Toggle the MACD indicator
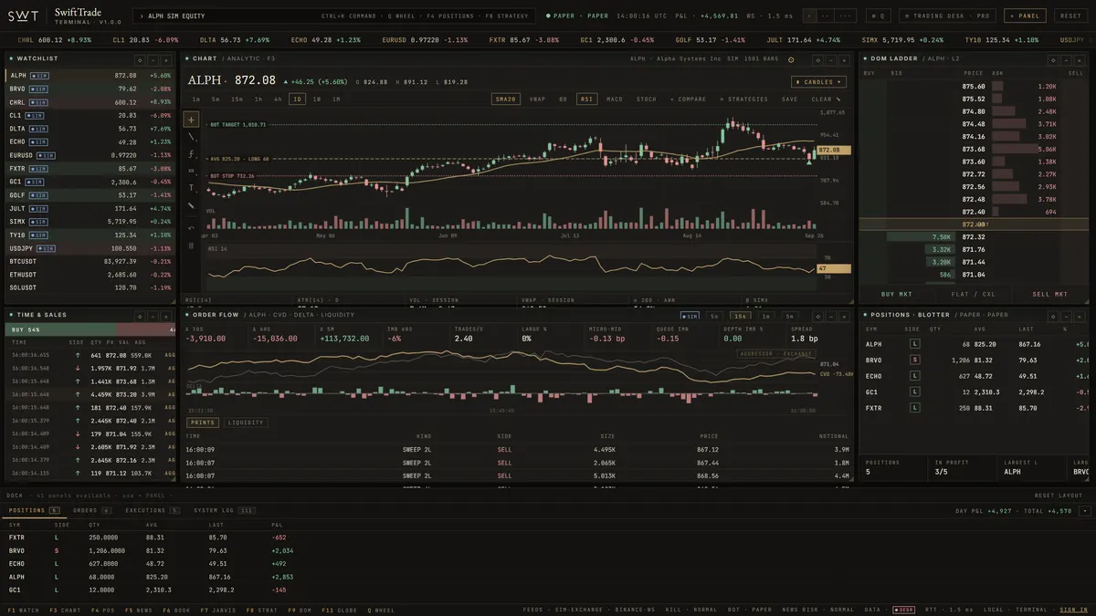This screenshot has height=616, width=1096. point(615,99)
